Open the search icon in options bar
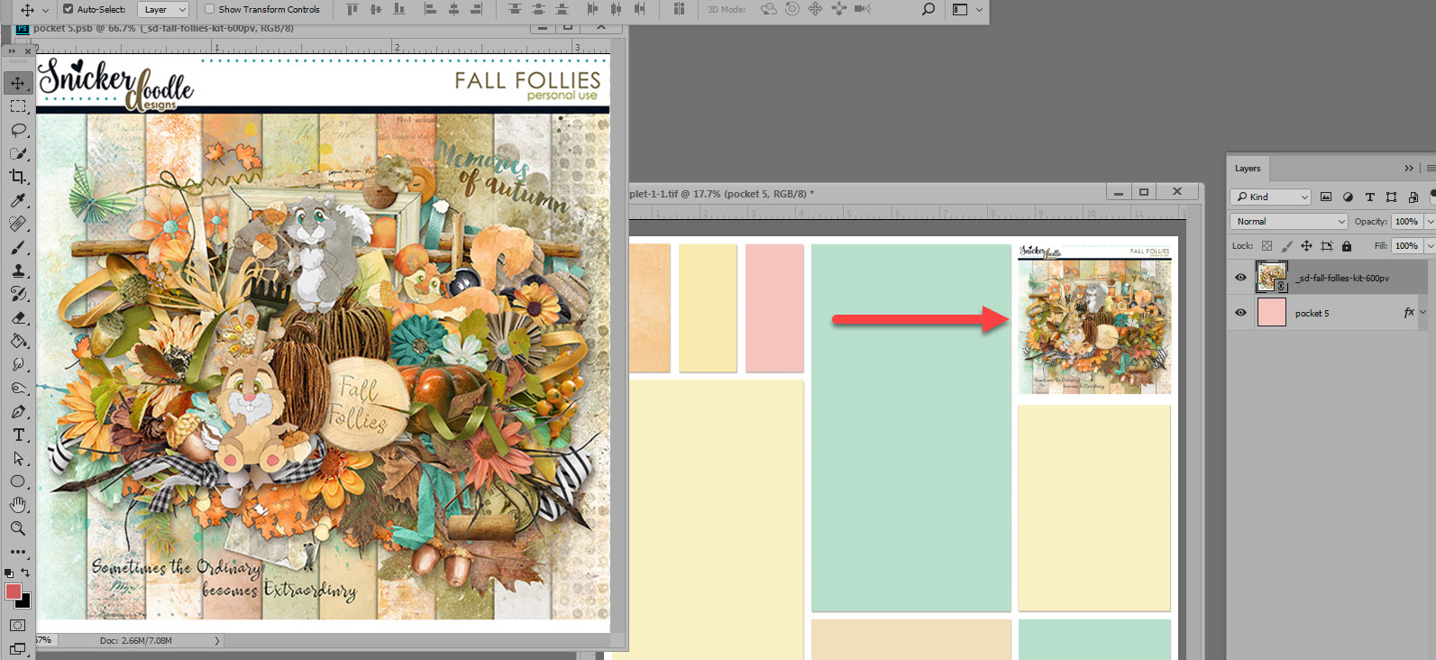Image resolution: width=1436 pixels, height=660 pixels. pos(928,9)
